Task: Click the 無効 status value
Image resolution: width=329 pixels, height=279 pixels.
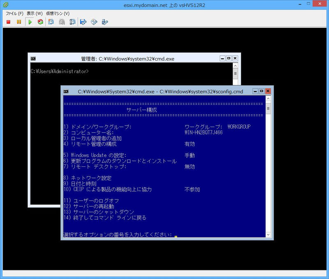Action: (190, 167)
